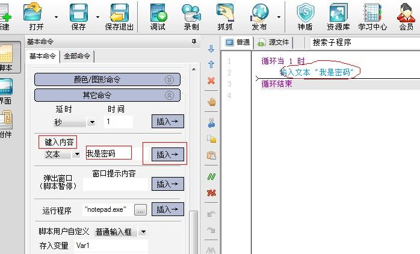Click the 窗口提示内容 input field
Viewport: 420px width, 254px height.
point(116,185)
